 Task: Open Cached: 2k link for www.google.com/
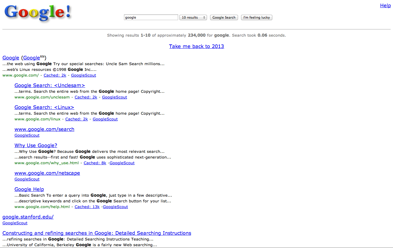click(x=55, y=75)
